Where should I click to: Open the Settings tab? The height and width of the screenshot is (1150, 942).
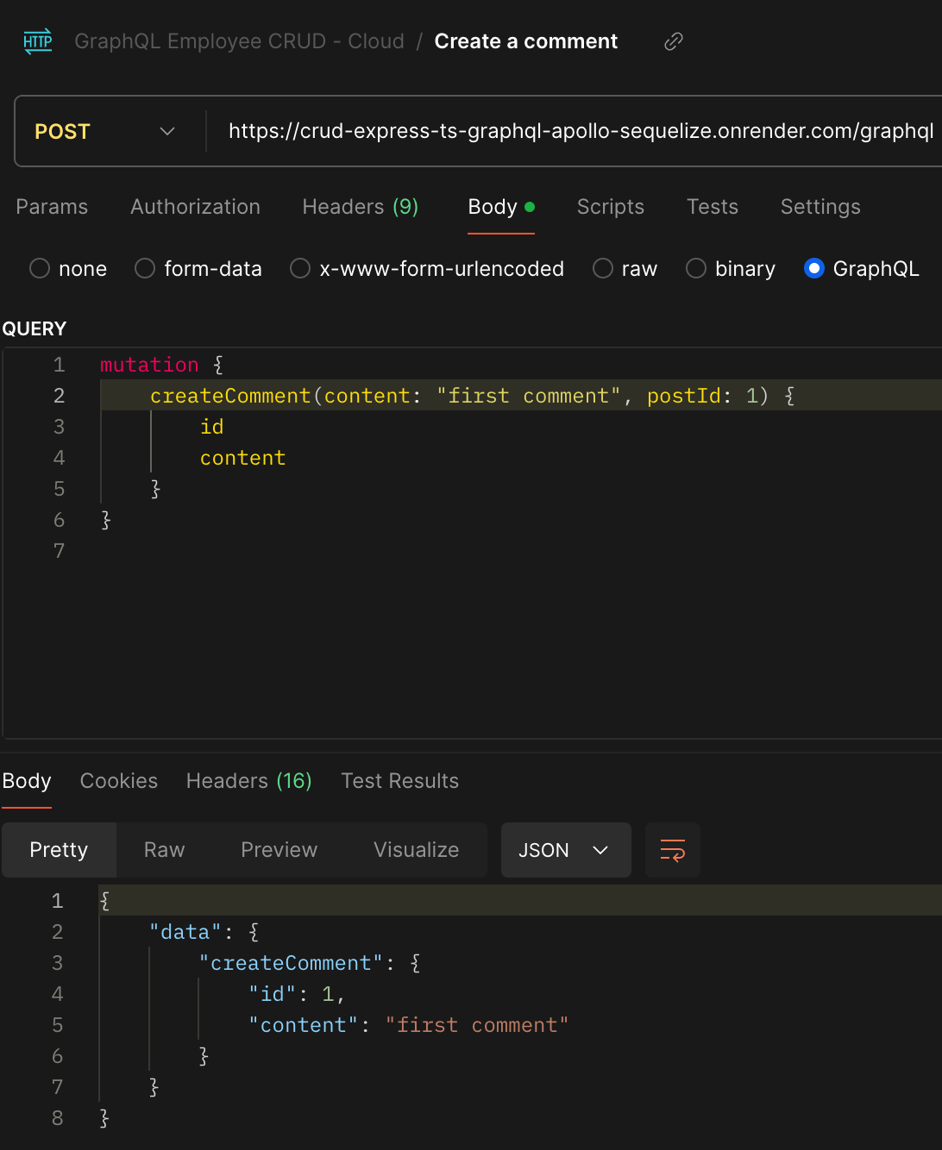click(x=820, y=207)
